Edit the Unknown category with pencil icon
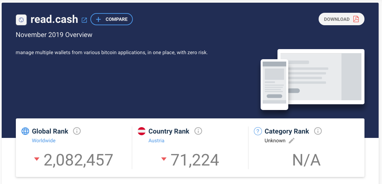This screenshot has width=382, height=184. coord(292,141)
